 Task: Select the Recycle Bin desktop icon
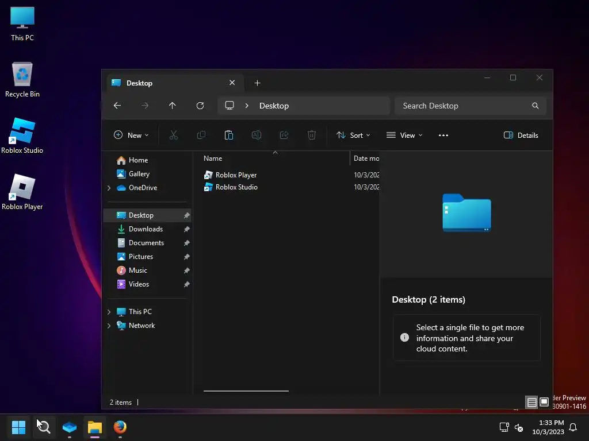22,79
